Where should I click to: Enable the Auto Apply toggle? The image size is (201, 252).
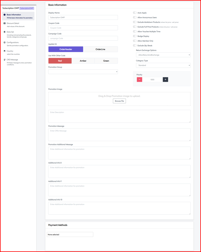[135, 13]
